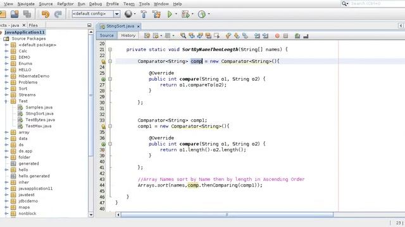405x227 pixels.
Task: Toggle Highlight Search in the editor toolbar
Action: point(208,36)
